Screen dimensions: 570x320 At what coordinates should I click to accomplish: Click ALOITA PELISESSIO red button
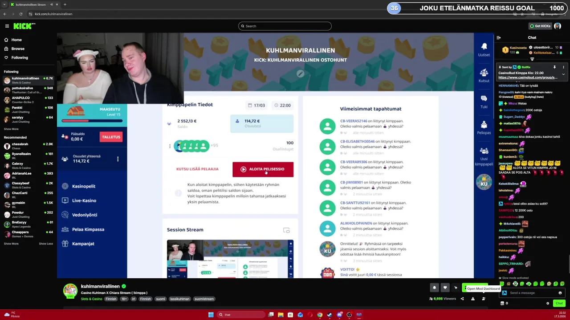[x=263, y=169]
